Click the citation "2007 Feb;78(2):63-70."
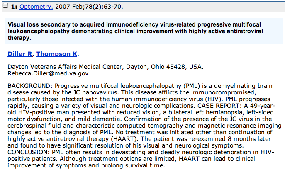The image size is (285, 172). click(89, 7)
